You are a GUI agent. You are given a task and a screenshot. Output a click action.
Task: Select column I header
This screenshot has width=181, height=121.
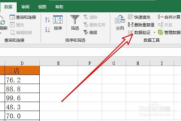coord(162,63)
